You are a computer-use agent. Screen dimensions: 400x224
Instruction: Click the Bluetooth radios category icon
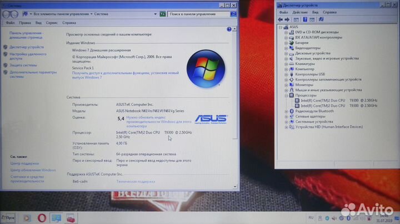click(292, 111)
